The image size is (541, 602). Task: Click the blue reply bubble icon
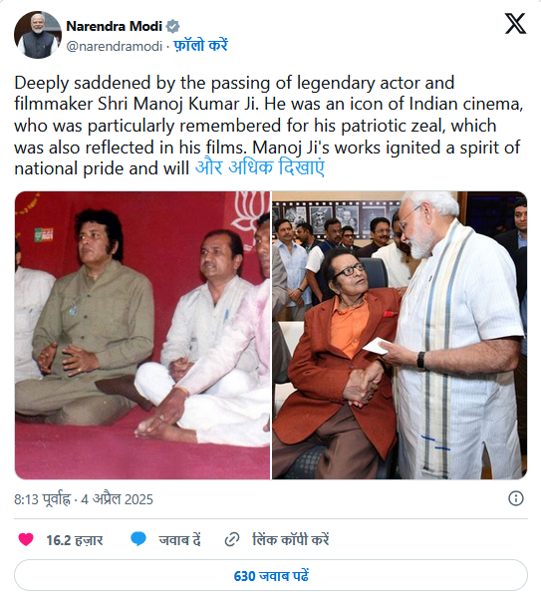point(138,539)
